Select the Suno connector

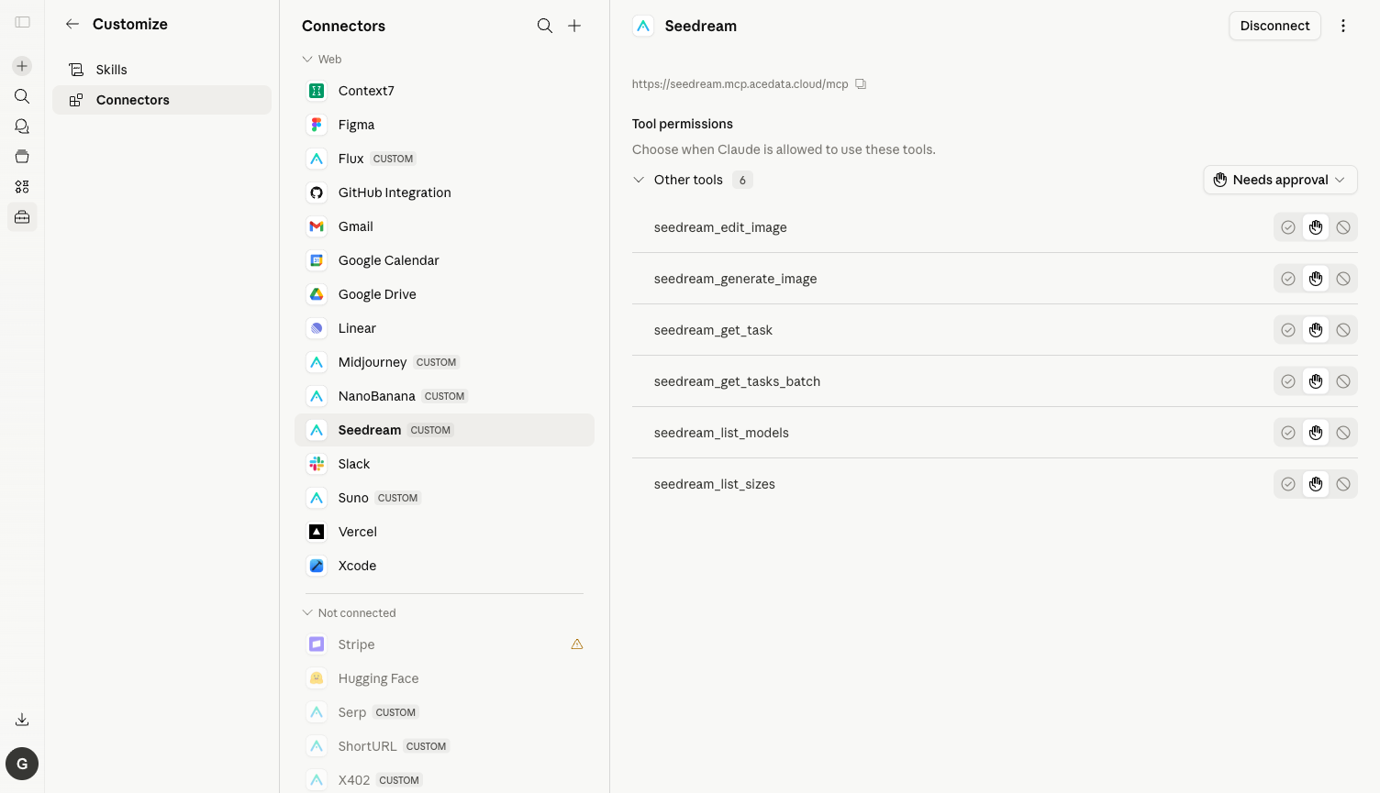pos(444,498)
